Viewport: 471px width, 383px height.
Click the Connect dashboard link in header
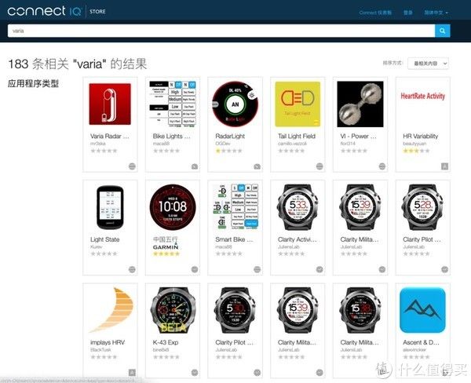(x=375, y=13)
